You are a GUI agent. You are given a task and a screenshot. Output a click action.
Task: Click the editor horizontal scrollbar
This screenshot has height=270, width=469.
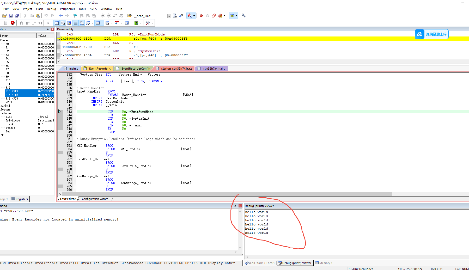(x=227, y=194)
